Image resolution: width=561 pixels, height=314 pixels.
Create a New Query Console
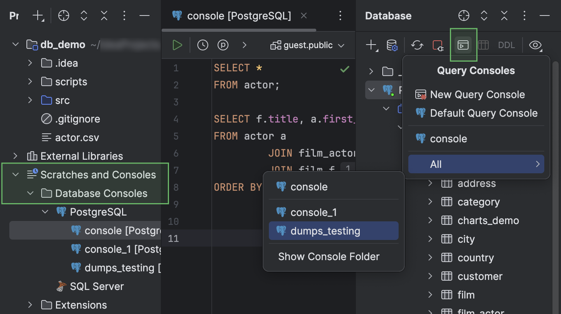[x=477, y=94]
